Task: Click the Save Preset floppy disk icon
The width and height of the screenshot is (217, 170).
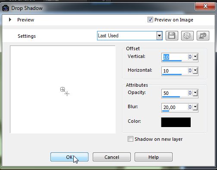Action: pyautogui.click(x=172, y=36)
